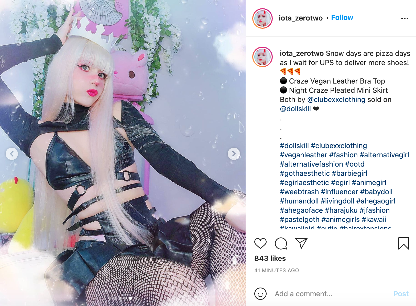Visit the @clubexxclothing mention
This screenshot has height=306, width=416.
336,99
